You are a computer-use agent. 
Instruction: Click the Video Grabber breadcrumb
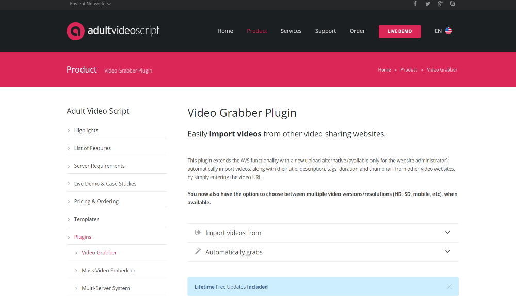[442, 69]
